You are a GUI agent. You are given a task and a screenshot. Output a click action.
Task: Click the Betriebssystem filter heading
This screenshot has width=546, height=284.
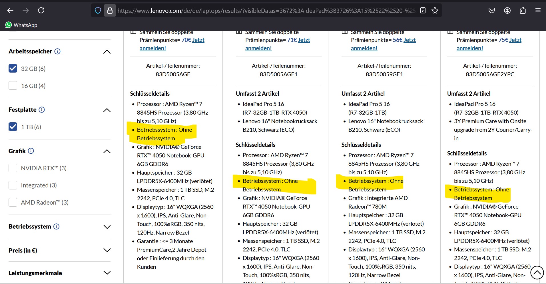(30, 227)
